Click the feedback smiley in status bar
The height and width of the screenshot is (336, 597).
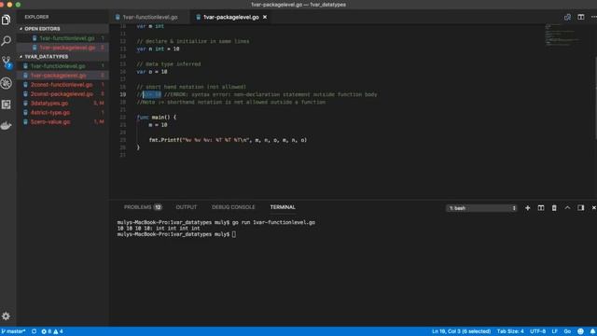(x=580, y=331)
